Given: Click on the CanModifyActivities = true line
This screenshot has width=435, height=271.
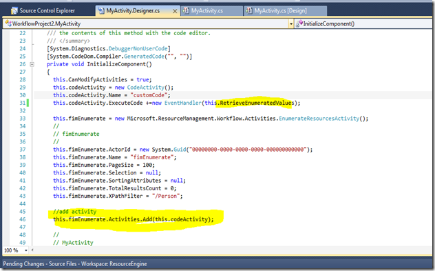Looking at the screenshot, I should (103, 80).
